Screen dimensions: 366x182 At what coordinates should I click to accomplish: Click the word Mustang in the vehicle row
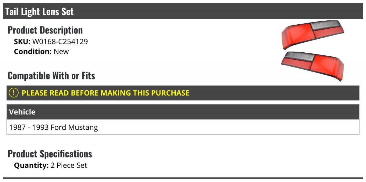tap(83, 127)
